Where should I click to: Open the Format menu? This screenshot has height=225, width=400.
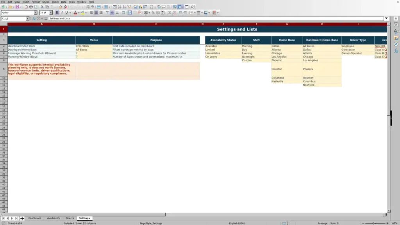click(36, 2)
